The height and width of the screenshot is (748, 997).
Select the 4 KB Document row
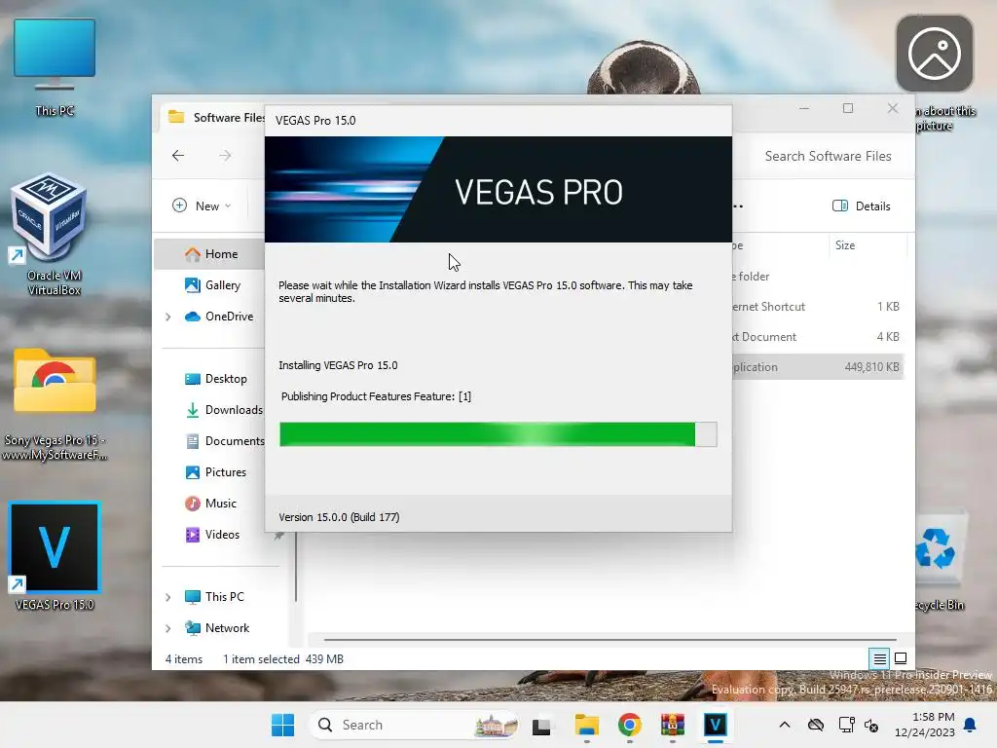(818, 336)
